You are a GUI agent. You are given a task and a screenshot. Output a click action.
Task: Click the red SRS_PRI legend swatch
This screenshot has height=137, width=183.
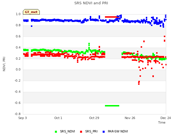point(81,132)
